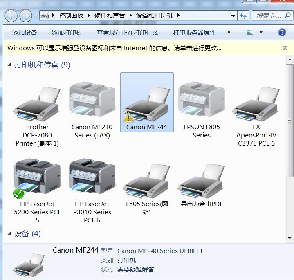The image size is (294, 280).
Task: Click 查看现在正在打印什么 toolbar command
Action: (127, 33)
